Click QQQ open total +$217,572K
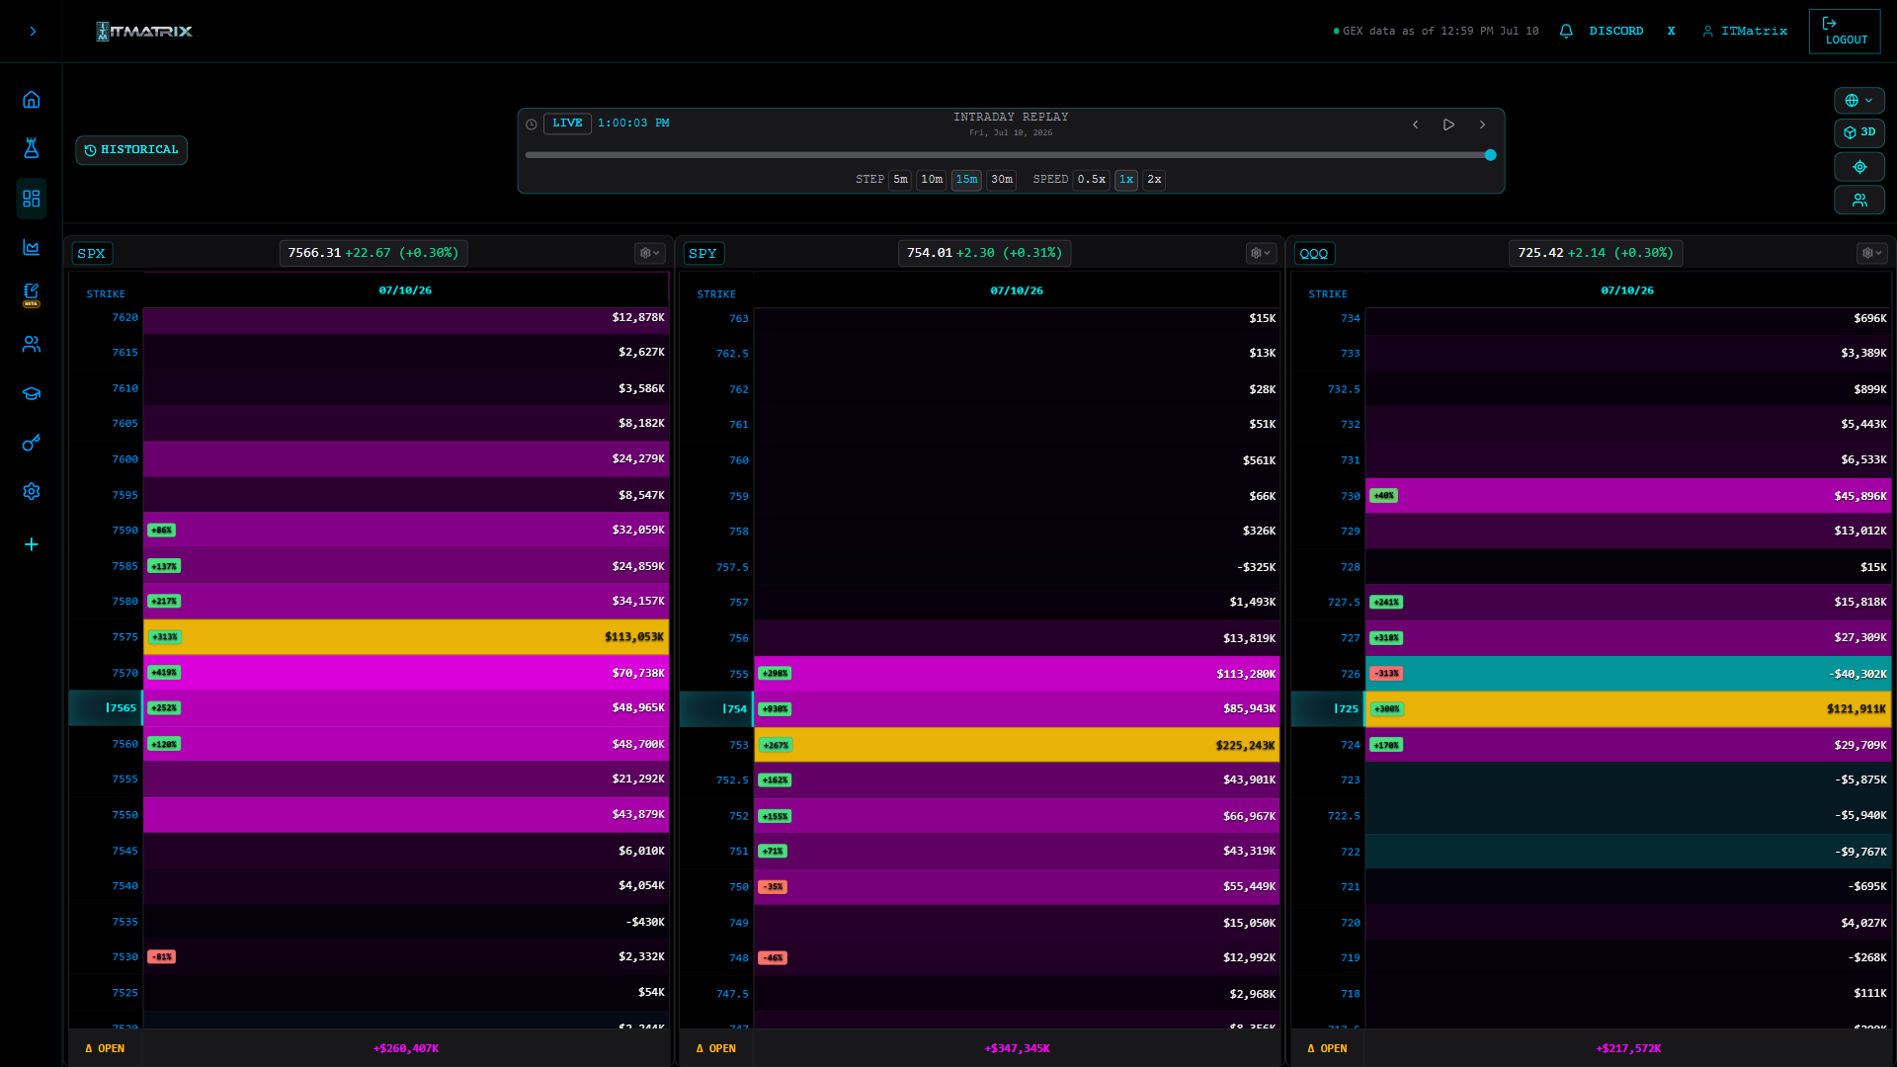The image size is (1897, 1067). (1628, 1049)
